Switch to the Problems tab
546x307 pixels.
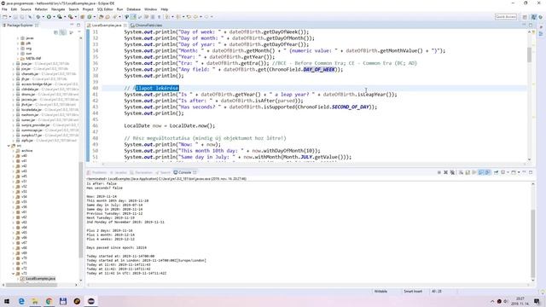[97, 172]
